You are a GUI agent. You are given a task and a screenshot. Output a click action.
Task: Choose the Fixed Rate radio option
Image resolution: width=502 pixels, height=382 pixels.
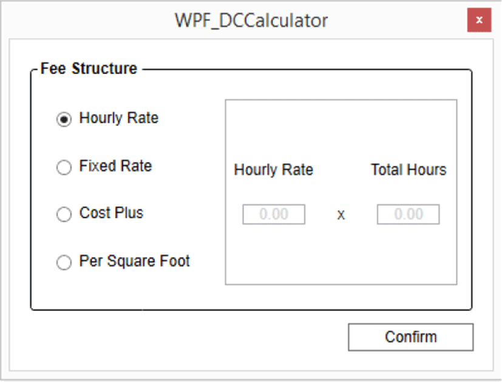[x=64, y=167]
